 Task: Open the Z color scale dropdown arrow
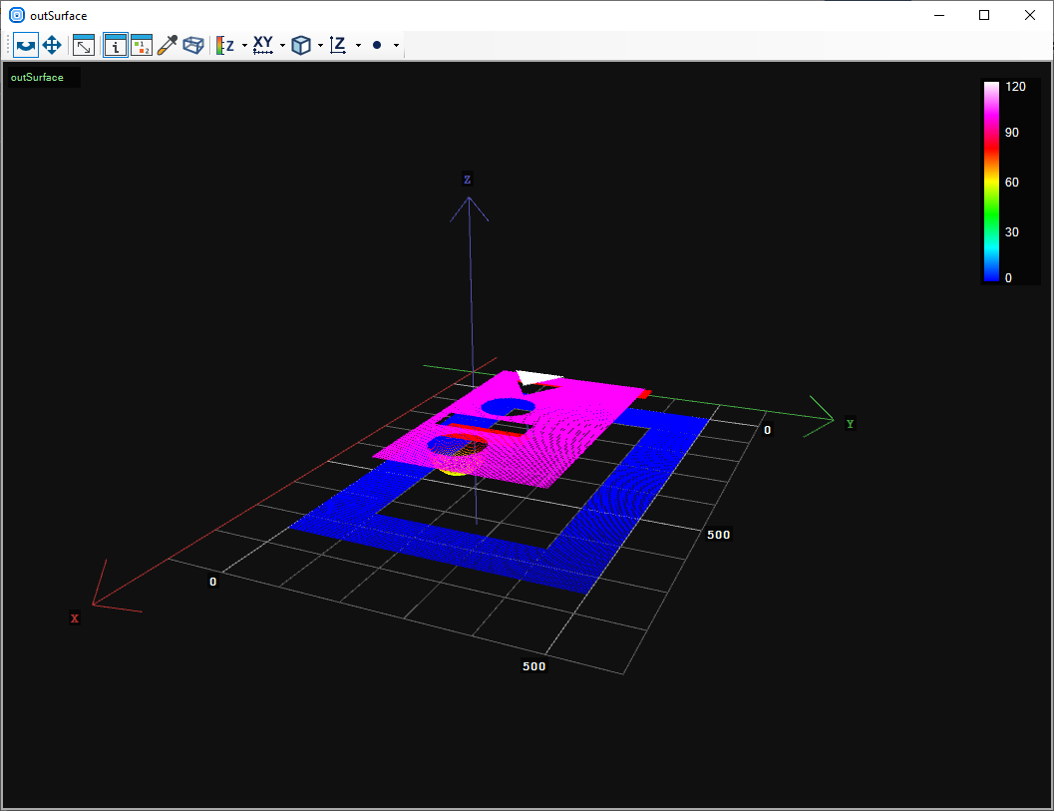click(244, 46)
